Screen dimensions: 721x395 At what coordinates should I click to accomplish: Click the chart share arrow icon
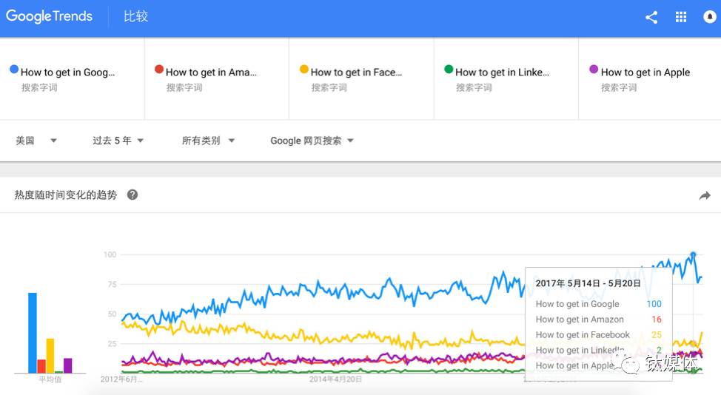click(704, 196)
